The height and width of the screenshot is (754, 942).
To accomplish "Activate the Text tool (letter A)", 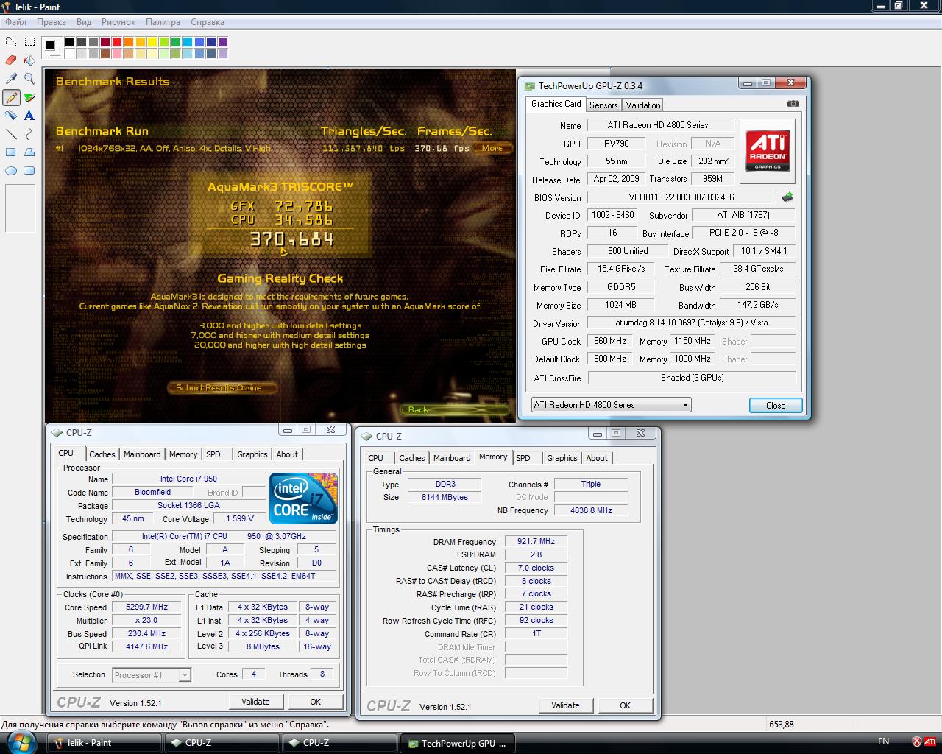I will (29, 116).
